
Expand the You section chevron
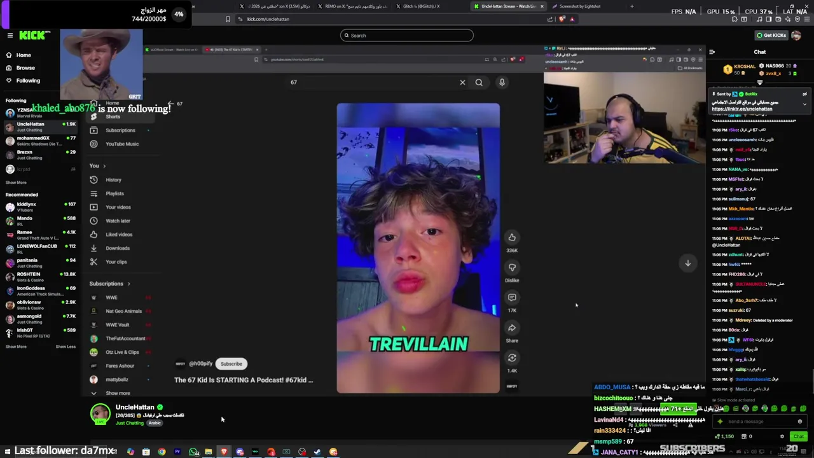pos(104,166)
